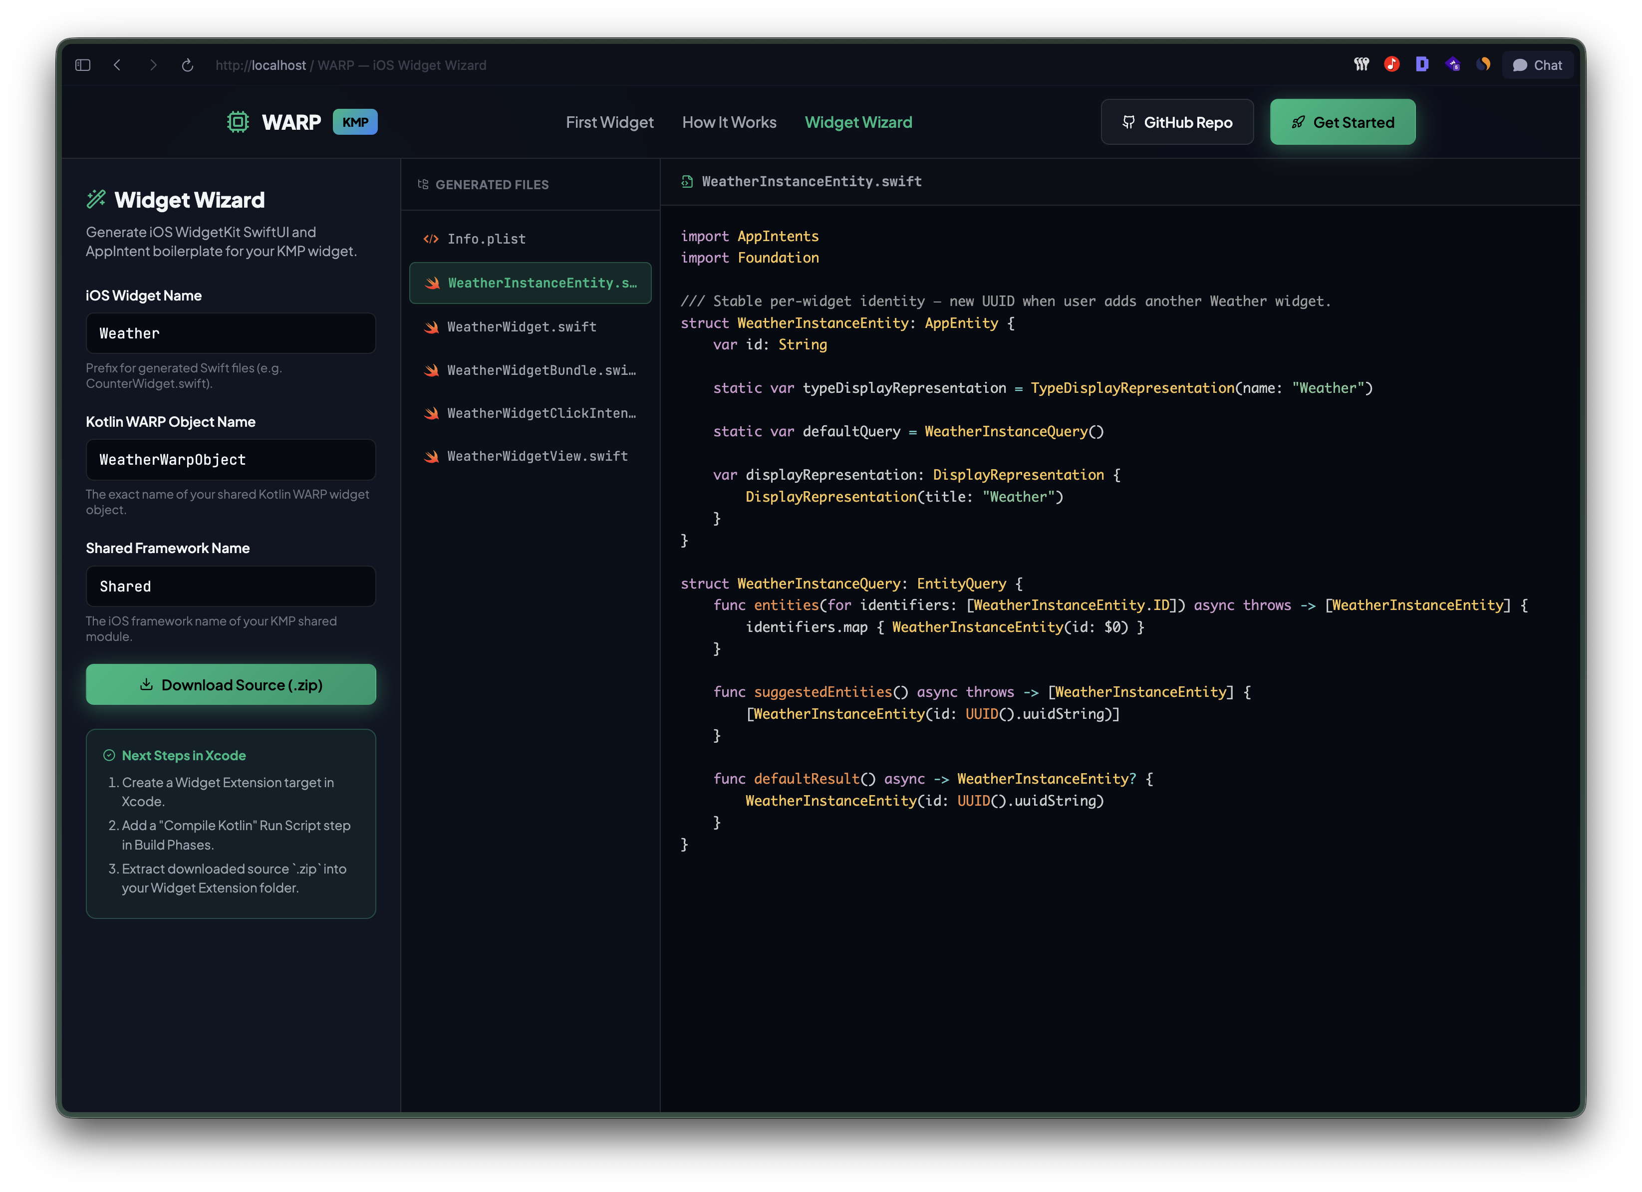The image size is (1642, 1192).
Task: Click the WARP brand name text
Action: [291, 122]
